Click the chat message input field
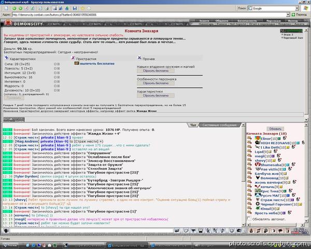Screen dimensions: 311x249 point(92,231)
